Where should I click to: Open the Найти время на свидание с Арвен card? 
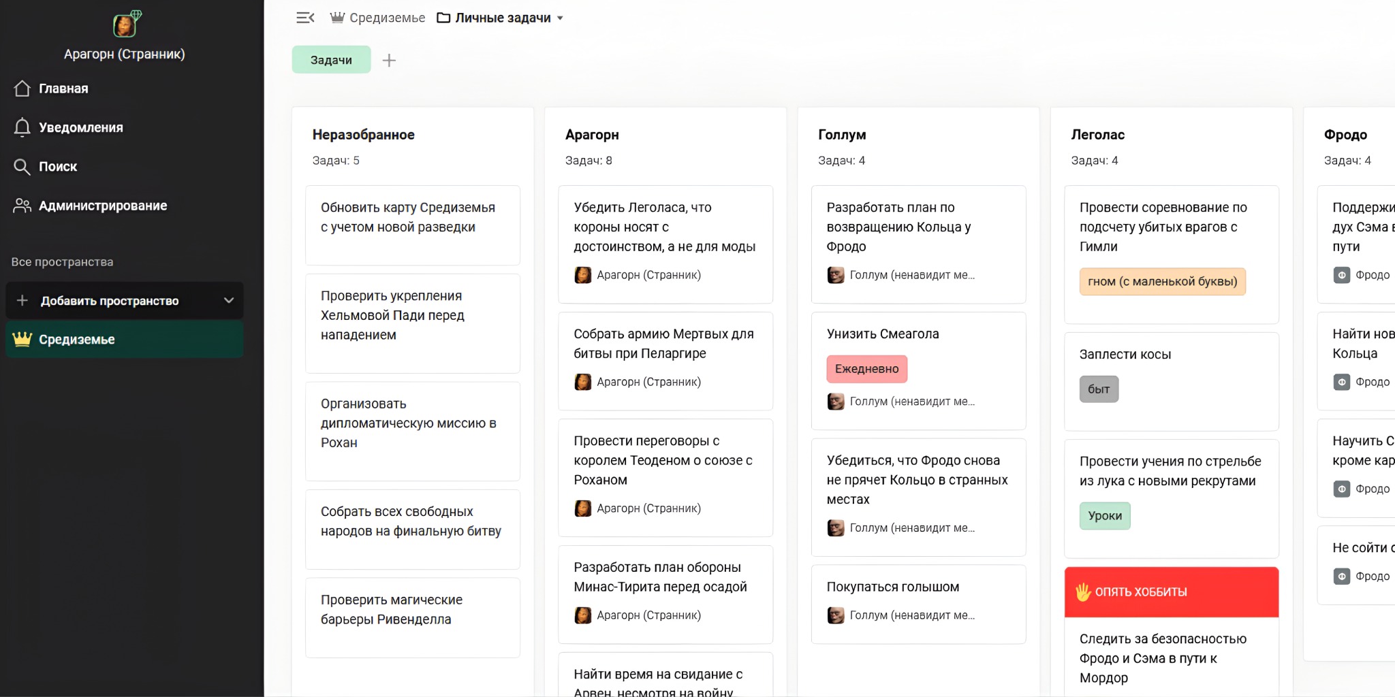[665, 676]
